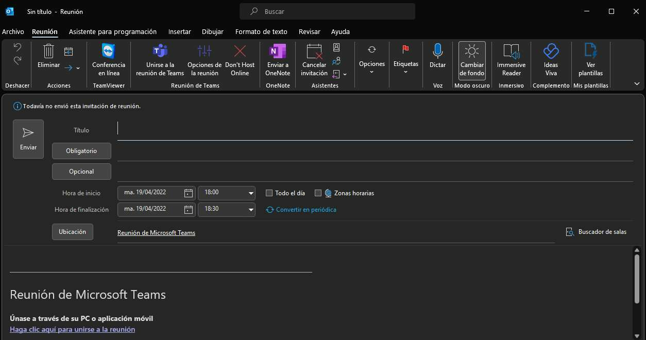Viewport: 646px width, 340px height.
Task: Open the Buscador de salas room finder
Action: pyautogui.click(x=597, y=232)
